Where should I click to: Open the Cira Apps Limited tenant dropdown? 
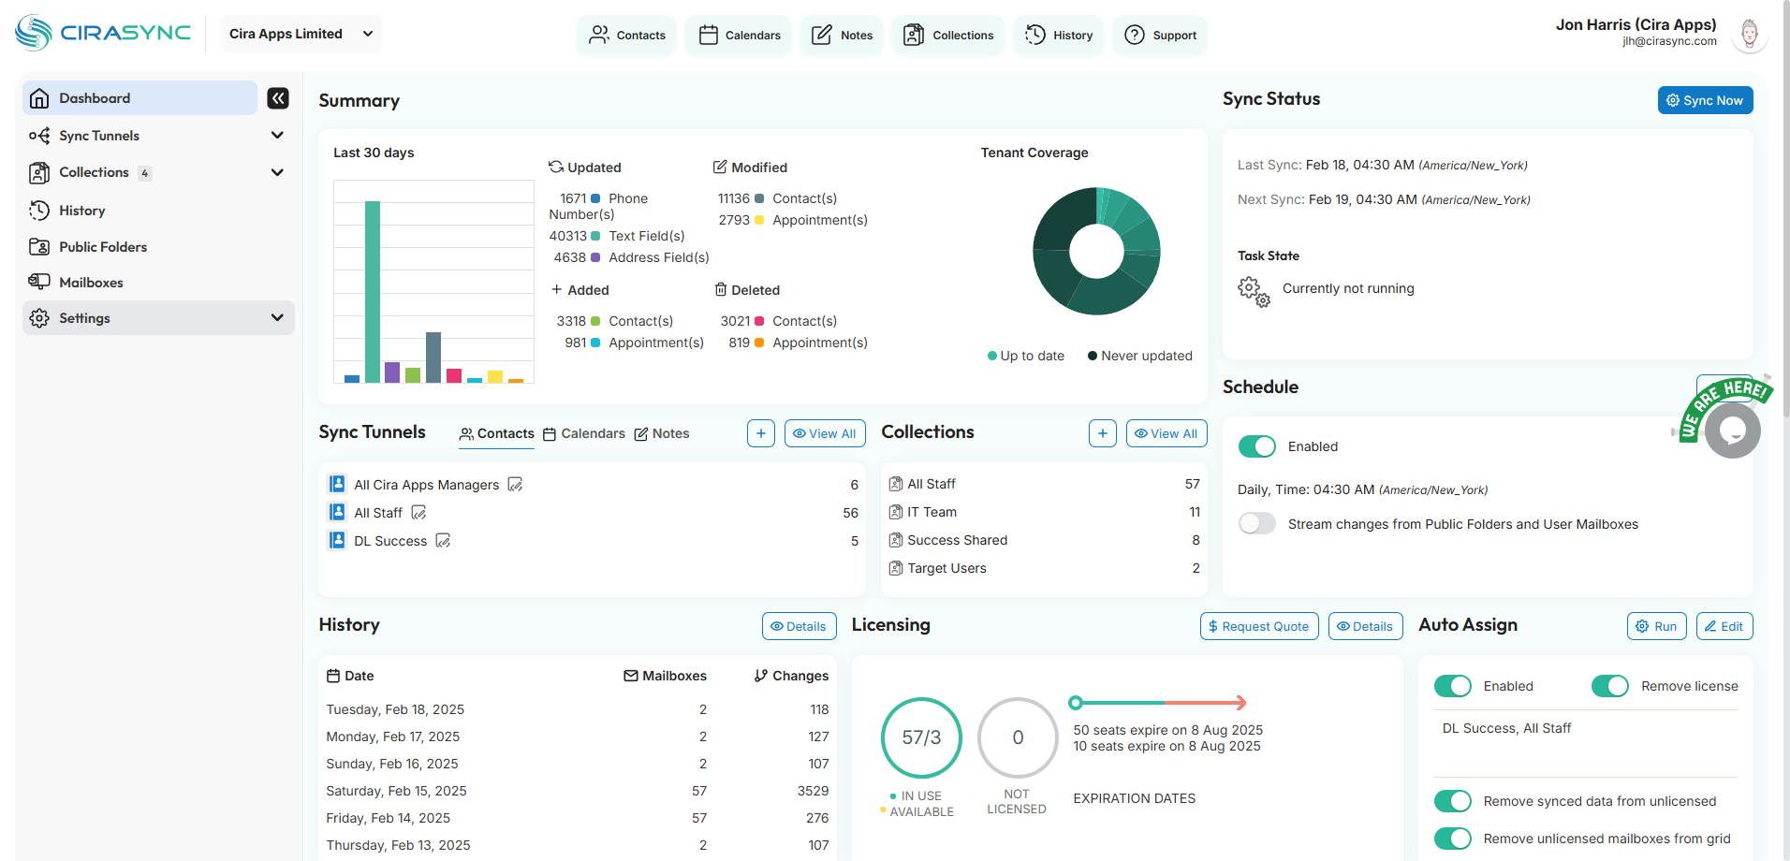click(x=301, y=34)
